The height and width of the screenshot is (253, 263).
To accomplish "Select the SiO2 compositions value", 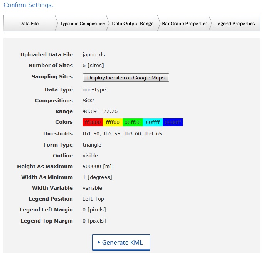I will click(88, 101).
